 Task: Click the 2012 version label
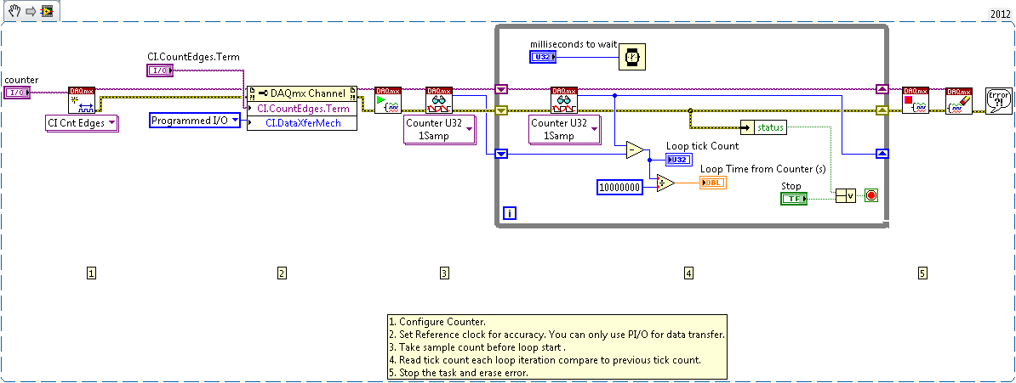[x=1001, y=13]
